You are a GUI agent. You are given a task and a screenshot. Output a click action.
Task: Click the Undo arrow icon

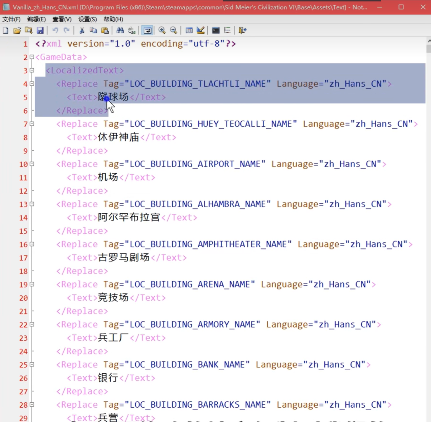(55, 30)
